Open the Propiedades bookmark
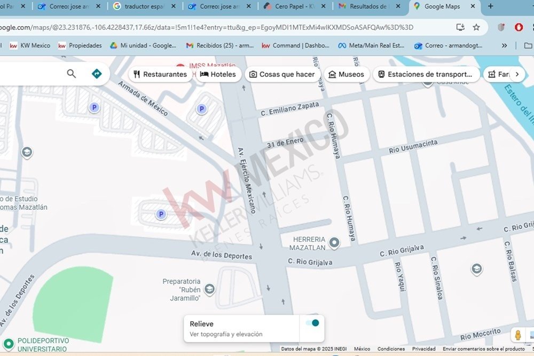This screenshot has width=534, height=356. pos(80,45)
